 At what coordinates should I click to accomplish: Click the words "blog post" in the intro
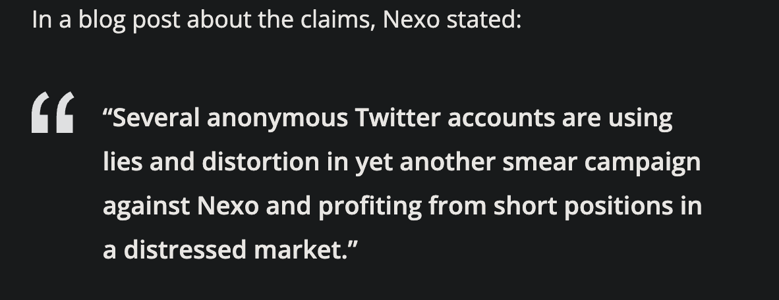click(129, 19)
